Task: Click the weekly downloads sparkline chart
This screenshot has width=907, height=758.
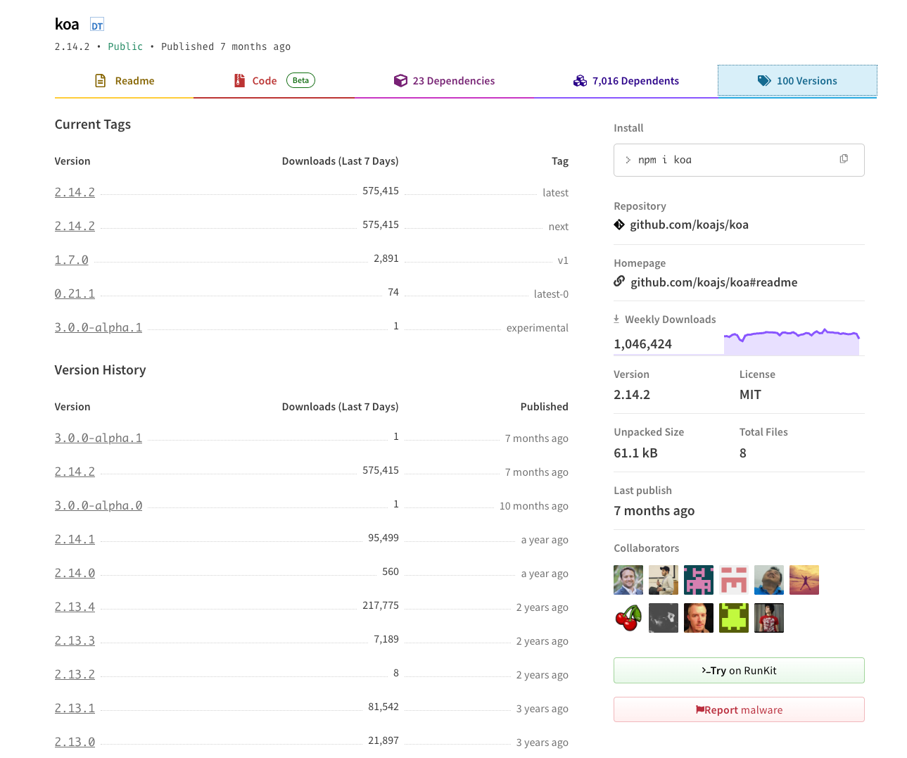Action: click(x=792, y=342)
